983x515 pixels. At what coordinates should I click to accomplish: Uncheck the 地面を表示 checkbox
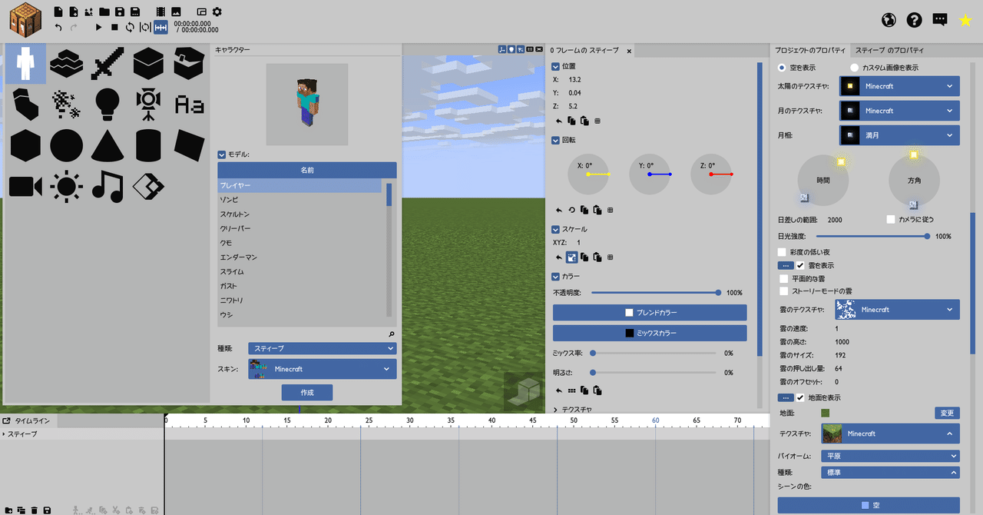[x=800, y=397]
